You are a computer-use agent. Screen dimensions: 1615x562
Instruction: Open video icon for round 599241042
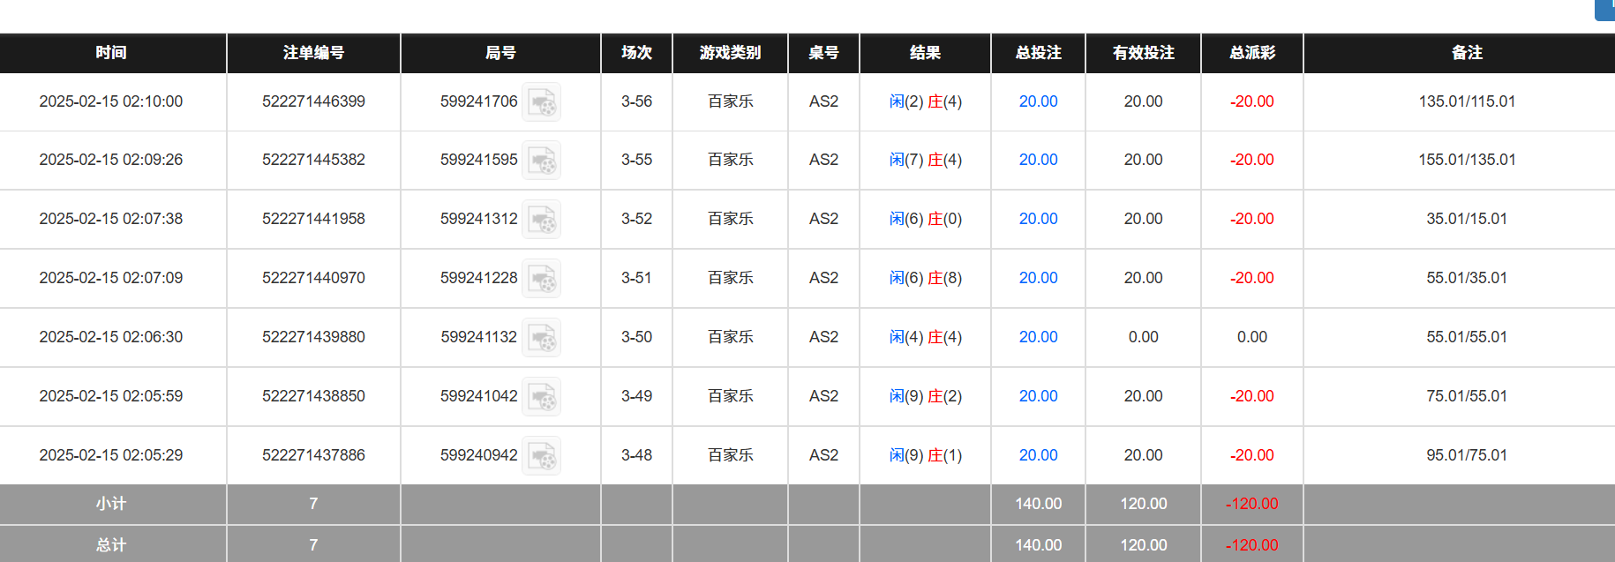pyautogui.click(x=541, y=397)
